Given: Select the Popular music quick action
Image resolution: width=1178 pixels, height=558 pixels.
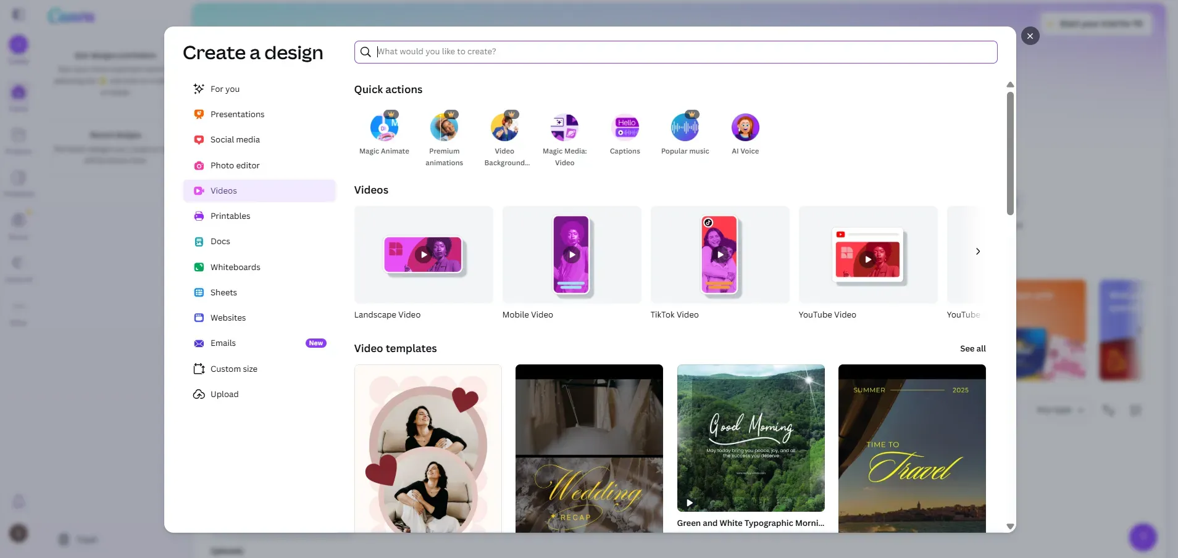Looking at the screenshot, I should 685,133.
